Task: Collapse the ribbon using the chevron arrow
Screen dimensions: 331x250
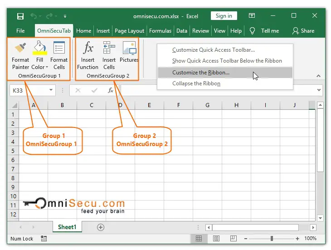Action: (319, 76)
